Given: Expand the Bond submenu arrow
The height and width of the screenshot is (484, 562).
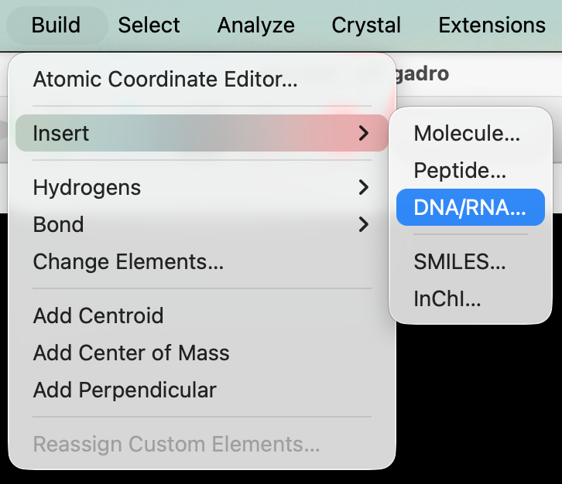Looking at the screenshot, I should pos(363,224).
